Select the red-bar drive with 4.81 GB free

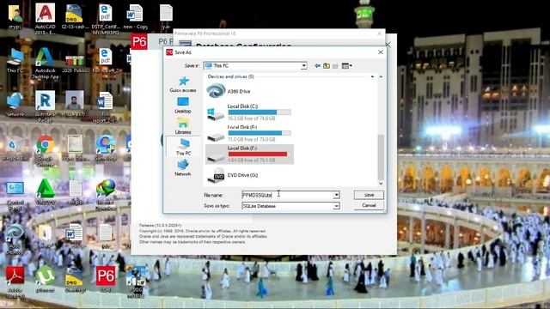tap(249, 154)
